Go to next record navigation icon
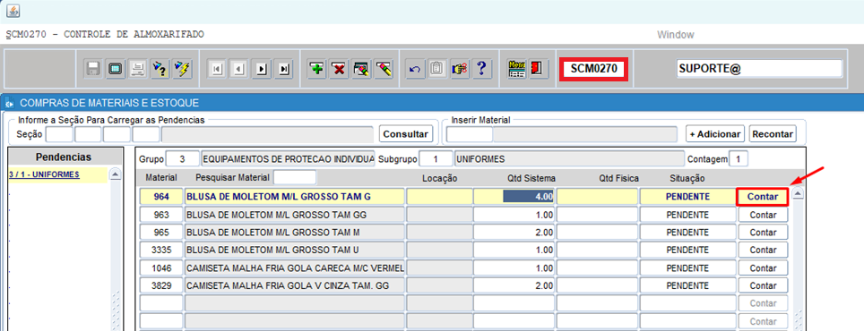864x331 pixels. (x=261, y=69)
